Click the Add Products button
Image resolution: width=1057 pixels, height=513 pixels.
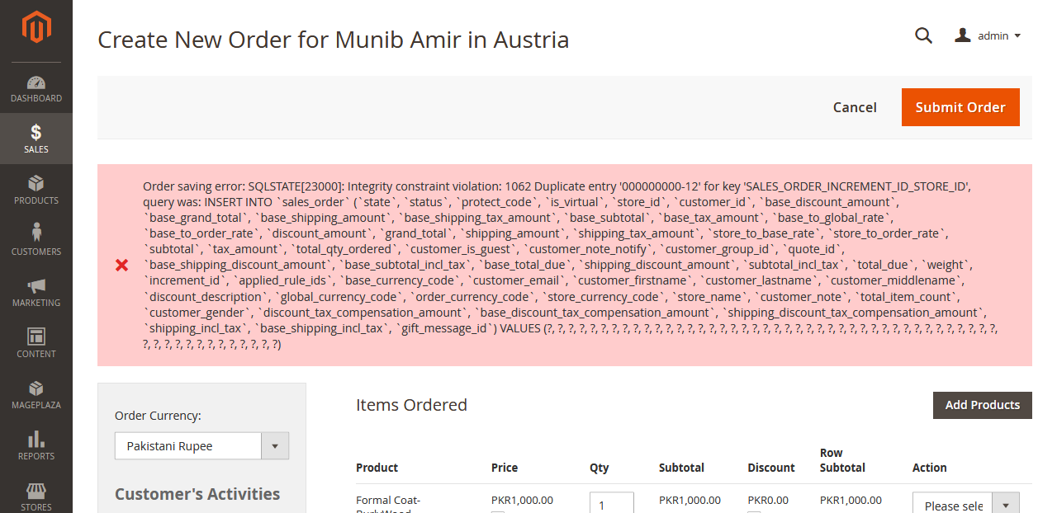[x=982, y=405]
